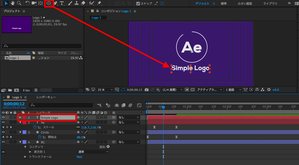Collapse the コンテンツ group
Viewport: 299px width, 165px height.
point(25,147)
